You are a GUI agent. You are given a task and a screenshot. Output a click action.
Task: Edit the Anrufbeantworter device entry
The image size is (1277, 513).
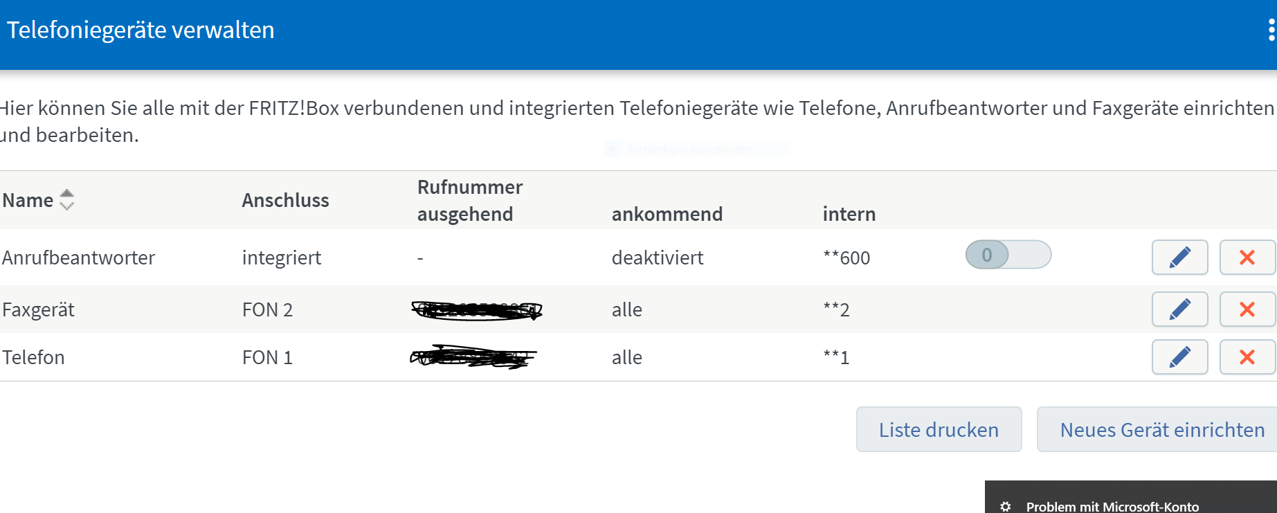[1179, 258]
